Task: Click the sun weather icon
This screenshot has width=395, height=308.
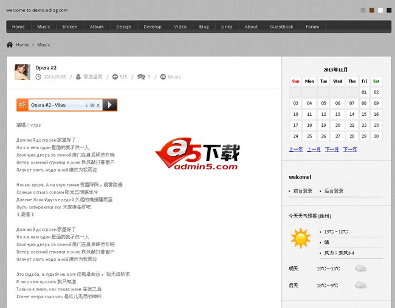Action: click(300, 237)
